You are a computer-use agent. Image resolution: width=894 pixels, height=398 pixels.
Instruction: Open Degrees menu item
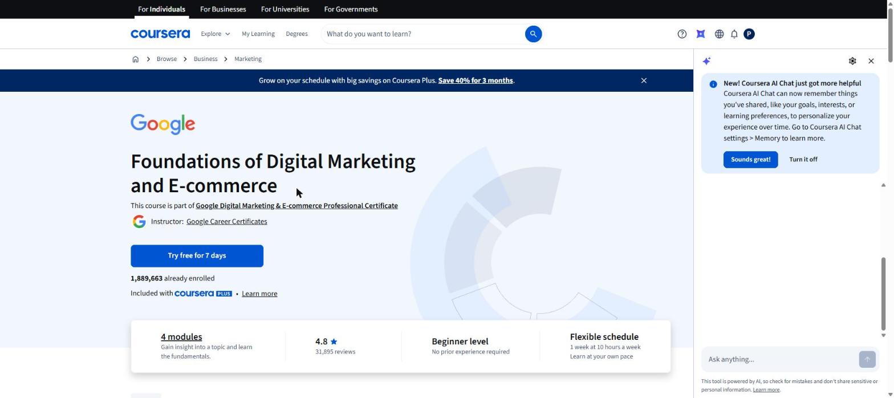tap(296, 34)
